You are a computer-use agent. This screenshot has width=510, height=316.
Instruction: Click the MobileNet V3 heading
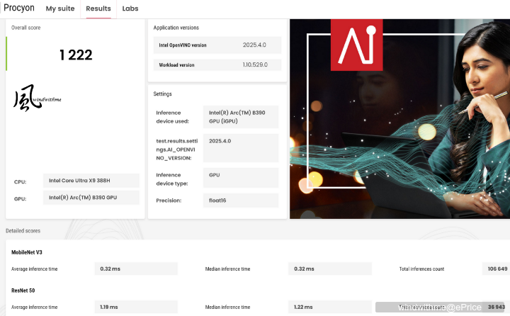click(27, 252)
